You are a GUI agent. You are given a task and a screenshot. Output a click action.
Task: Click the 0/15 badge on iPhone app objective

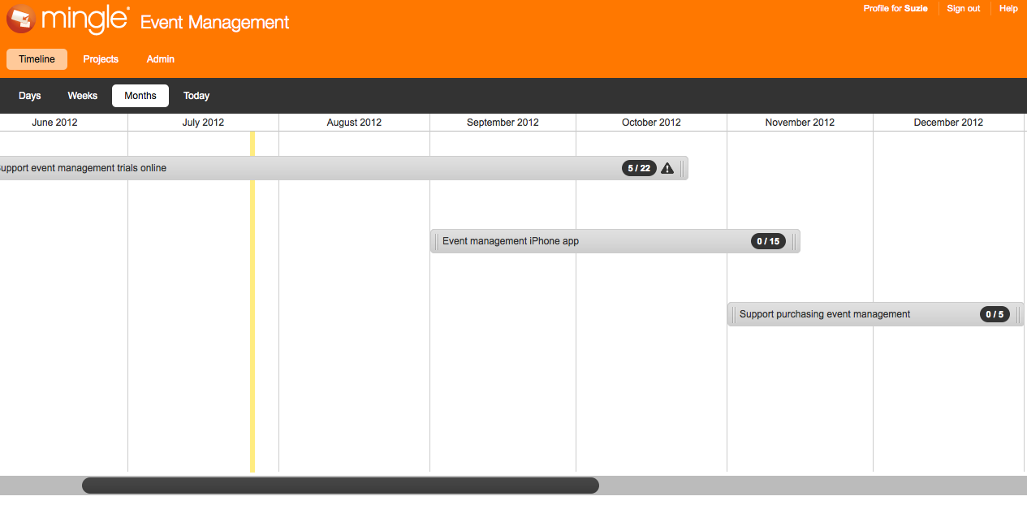click(x=768, y=241)
